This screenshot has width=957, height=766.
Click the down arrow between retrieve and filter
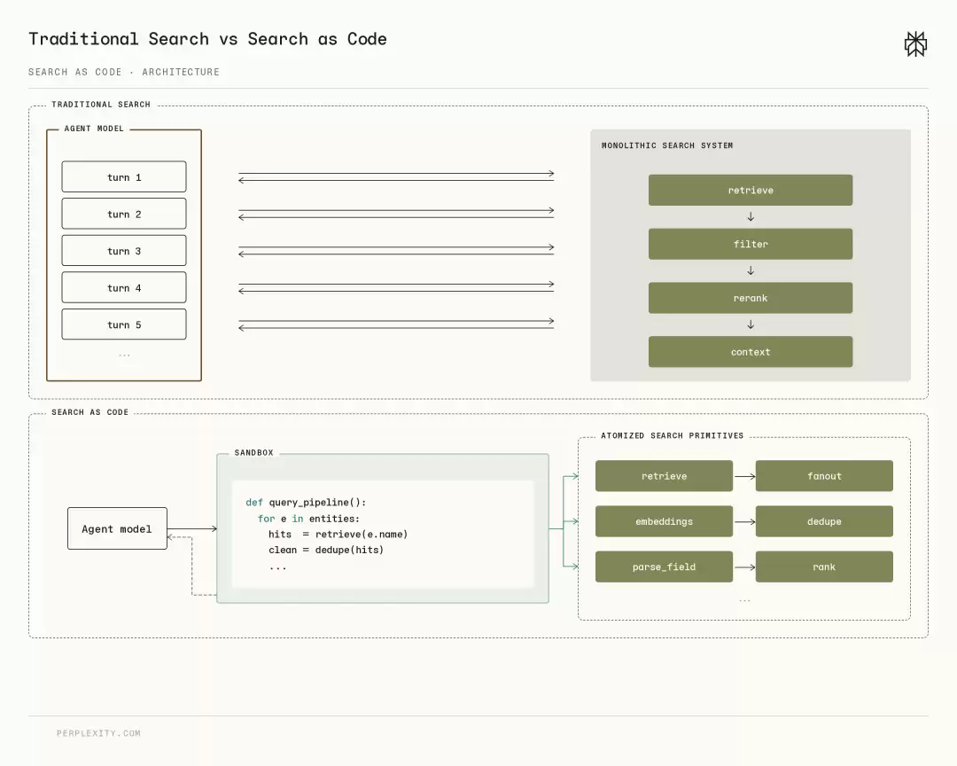(751, 217)
